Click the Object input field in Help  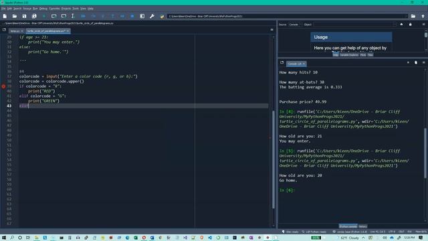click(x=355, y=25)
